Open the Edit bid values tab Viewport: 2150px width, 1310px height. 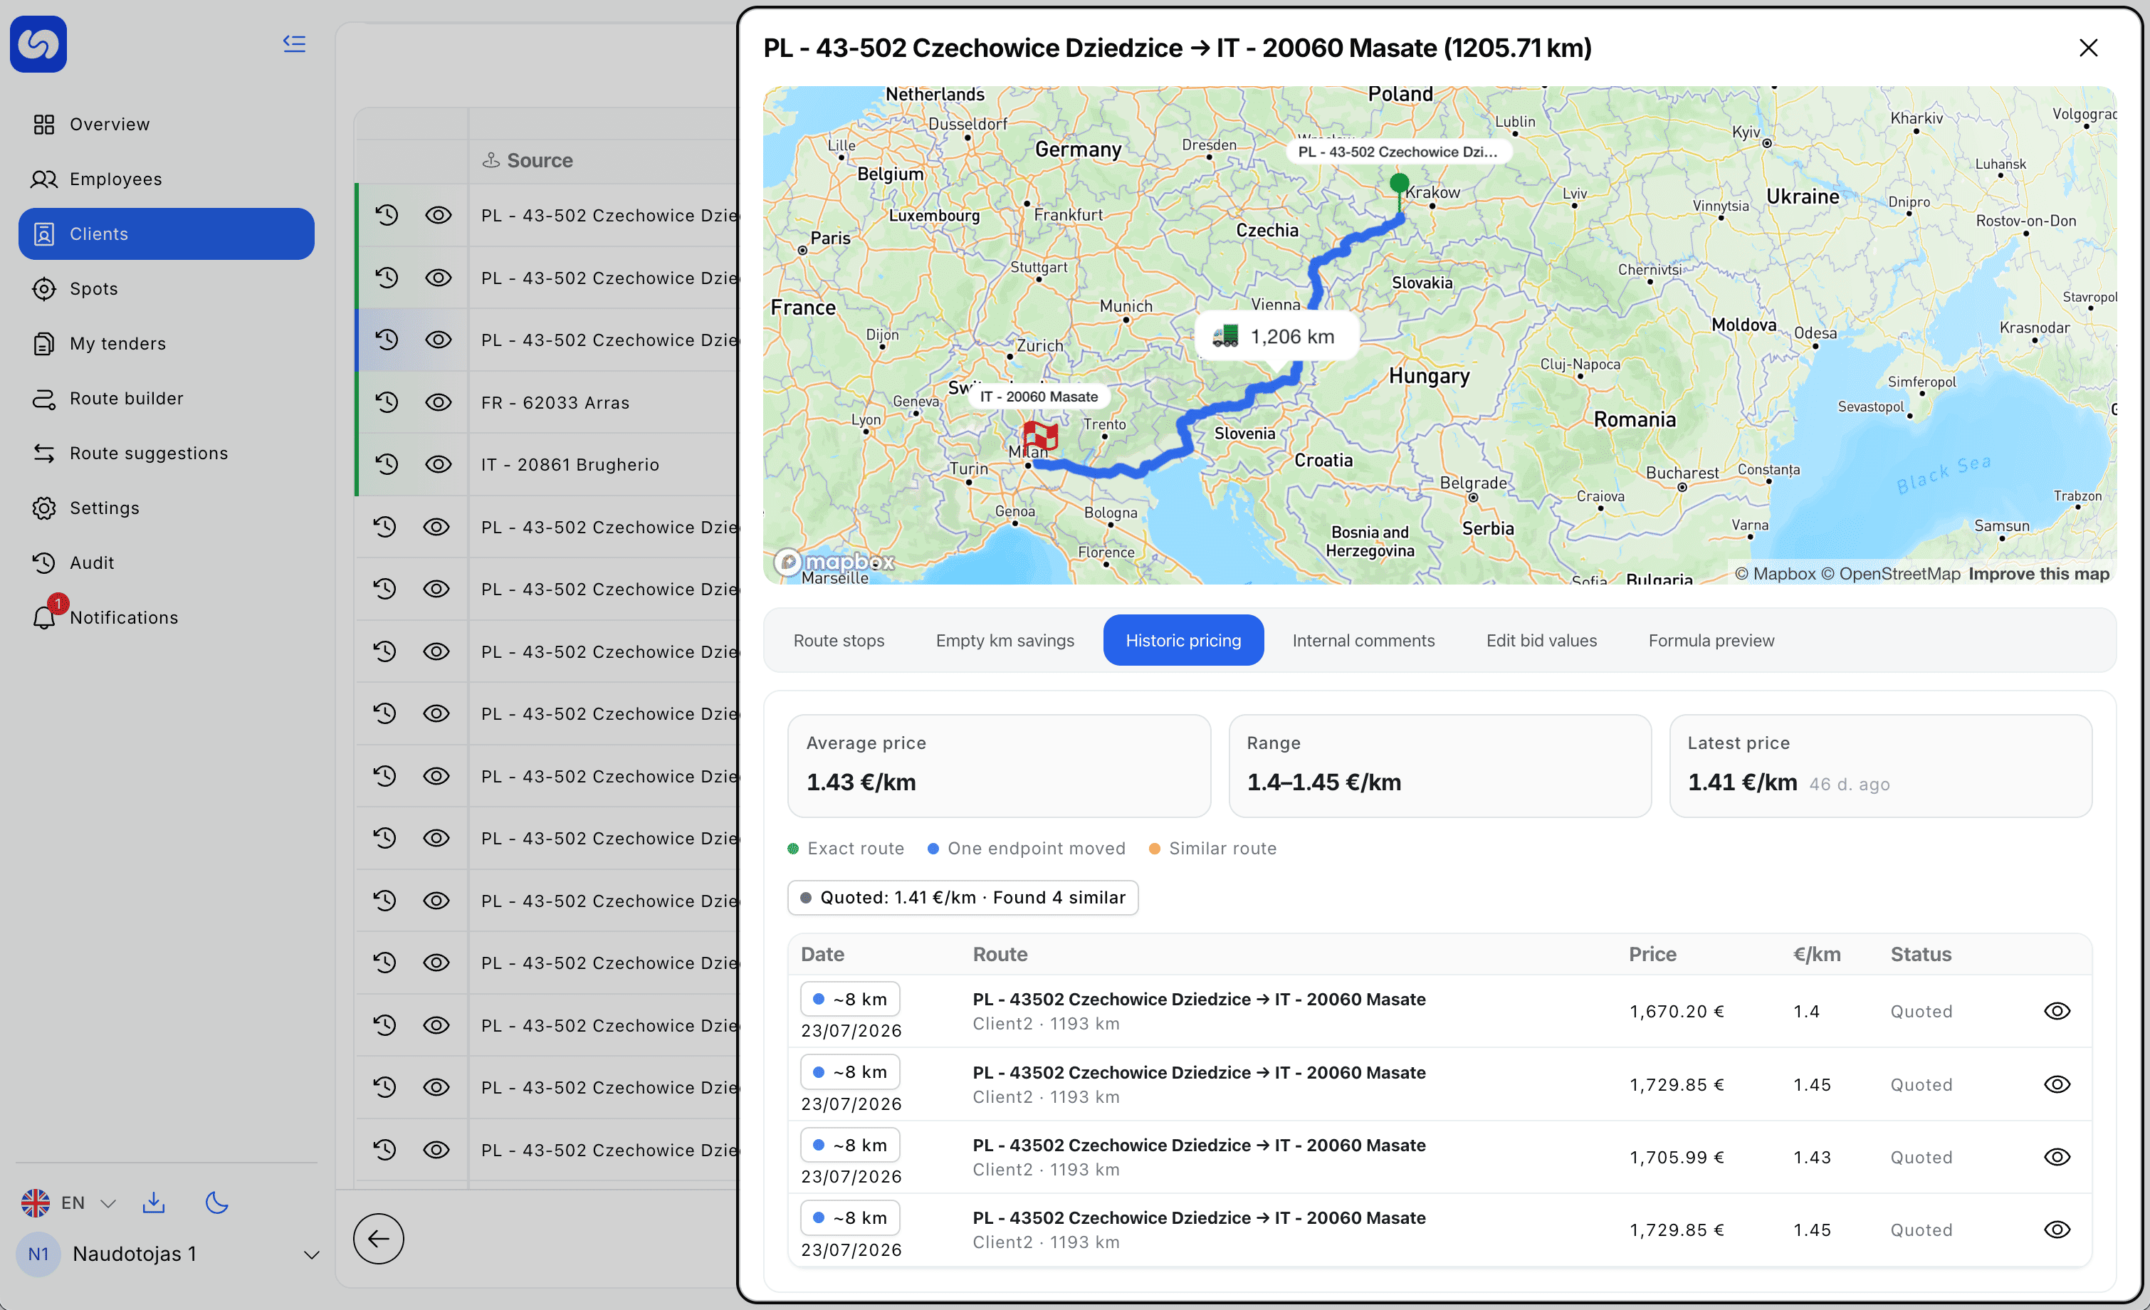point(1541,641)
